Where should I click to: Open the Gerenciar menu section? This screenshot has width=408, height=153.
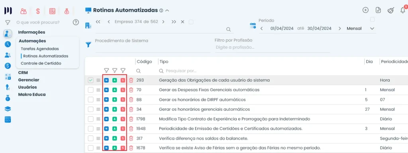pos(29,80)
